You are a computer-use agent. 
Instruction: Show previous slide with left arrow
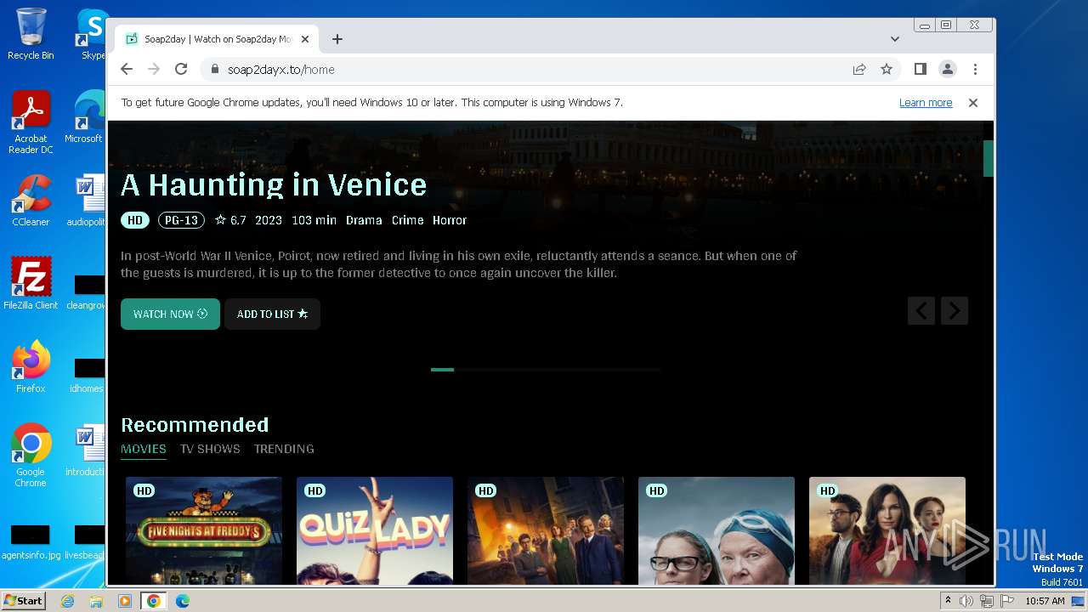coord(921,310)
